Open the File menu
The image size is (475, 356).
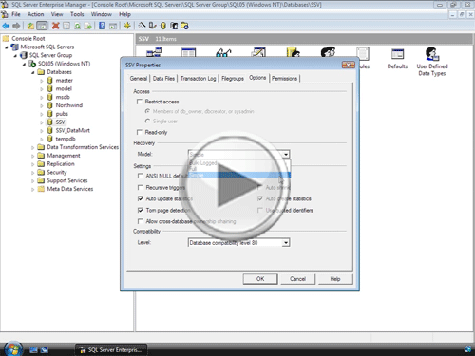coord(16,14)
